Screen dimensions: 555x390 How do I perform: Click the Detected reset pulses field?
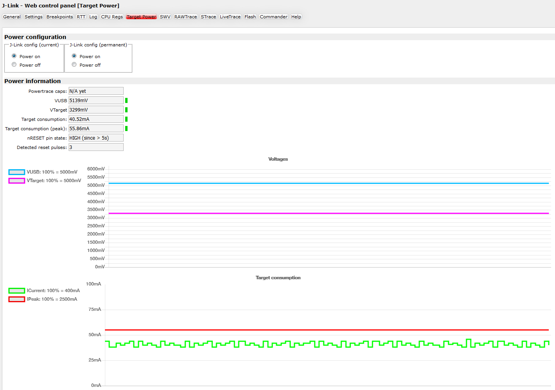[96, 147]
